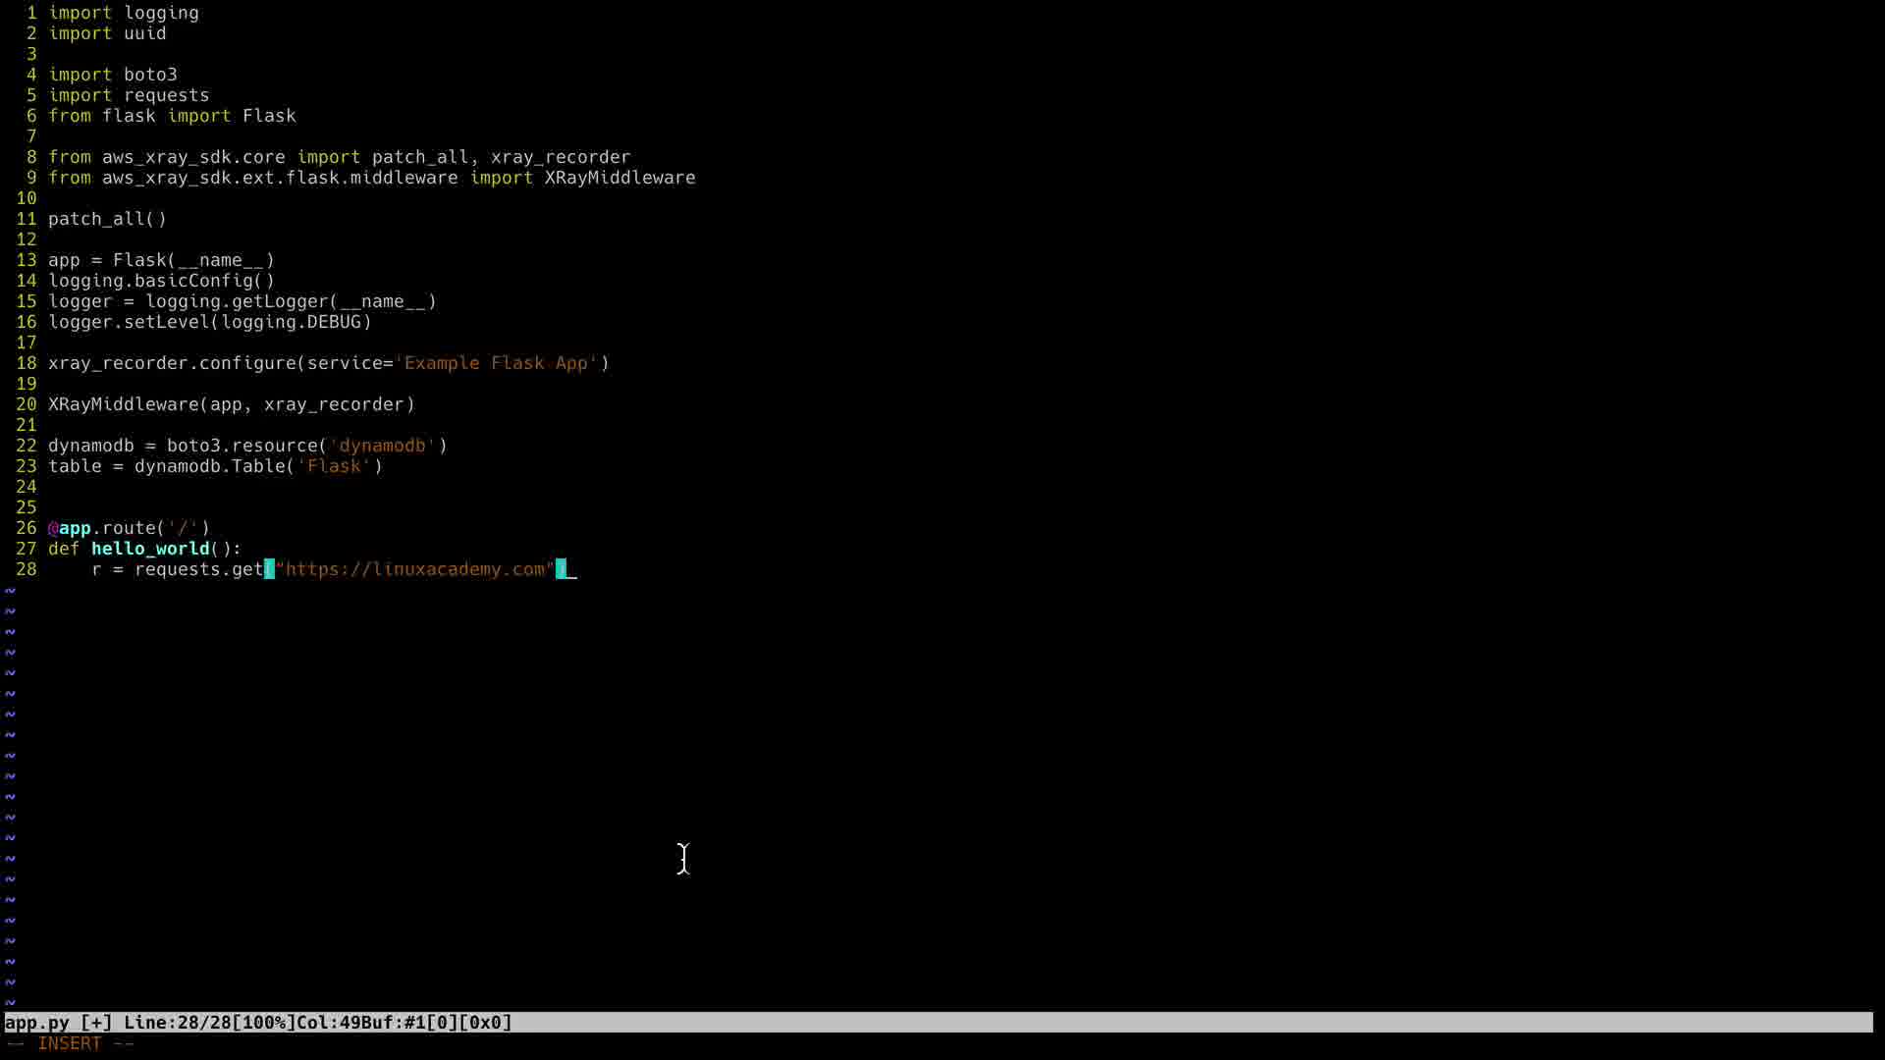Click the @app.route decorator
Image resolution: width=1885 pixels, height=1060 pixels.
pyautogui.click(x=128, y=528)
